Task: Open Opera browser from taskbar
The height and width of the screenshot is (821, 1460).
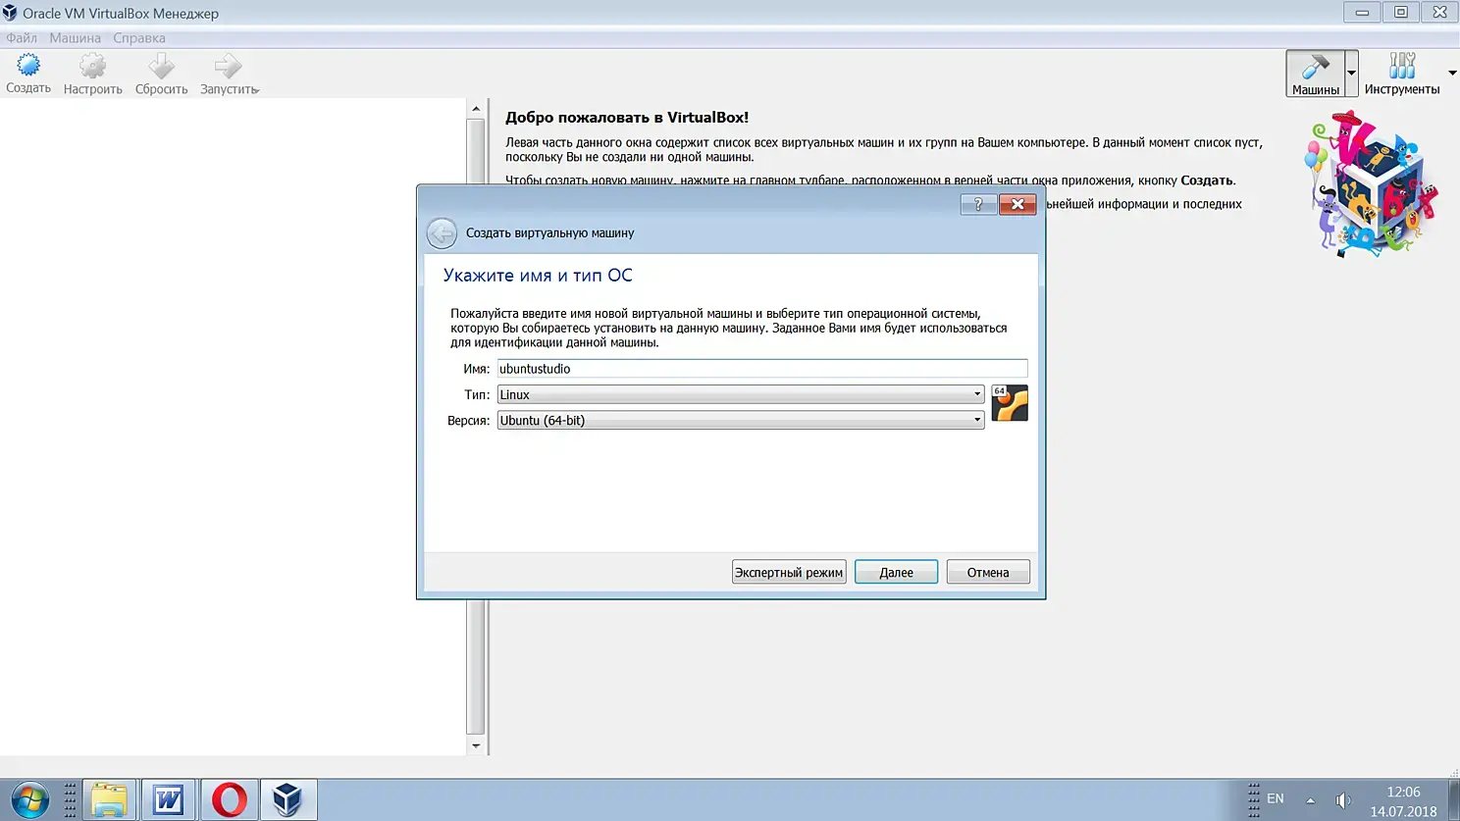Action: tap(230, 799)
